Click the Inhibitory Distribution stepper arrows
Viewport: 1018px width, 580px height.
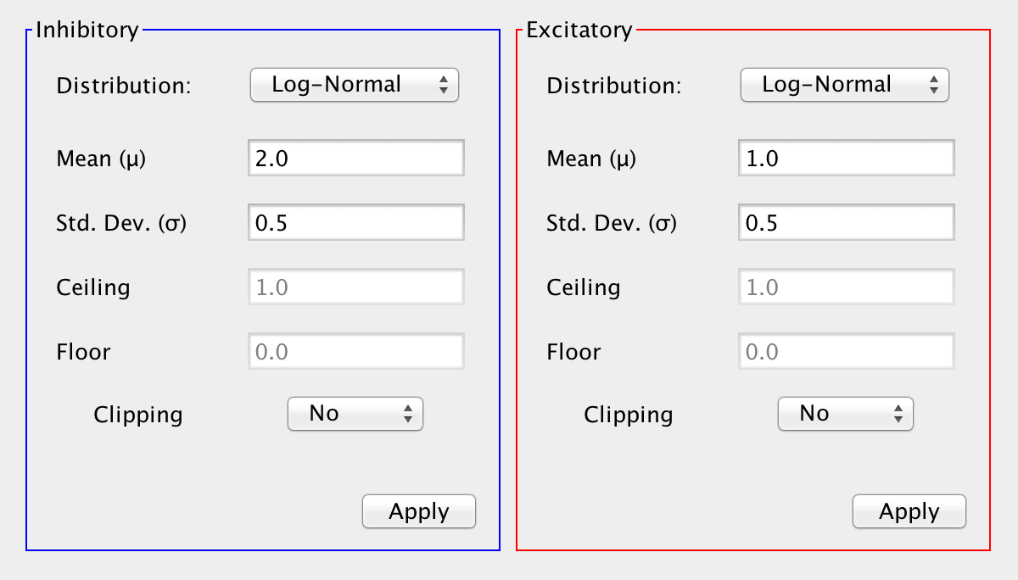pyautogui.click(x=443, y=85)
